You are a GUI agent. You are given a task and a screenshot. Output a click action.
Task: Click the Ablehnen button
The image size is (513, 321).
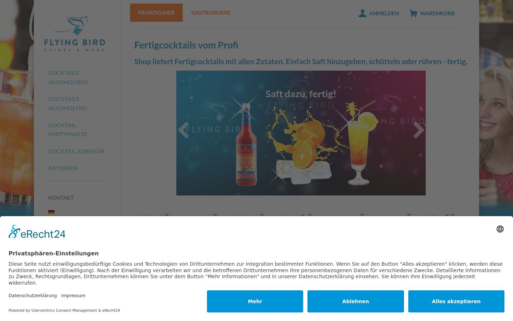tap(356, 301)
